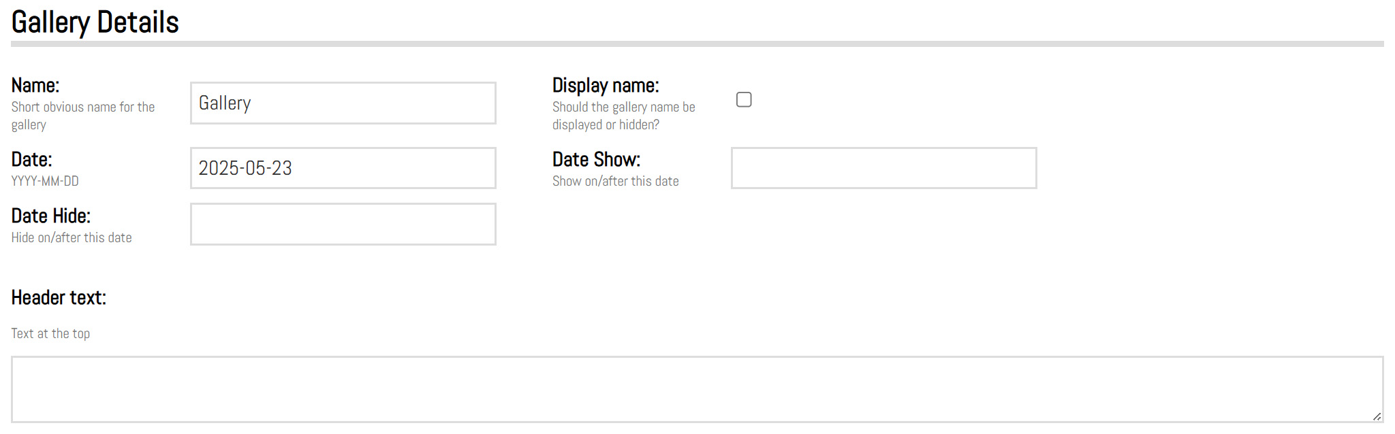Click the "Display name:" label
The height and width of the screenshot is (434, 1395).
[x=606, y=86]
